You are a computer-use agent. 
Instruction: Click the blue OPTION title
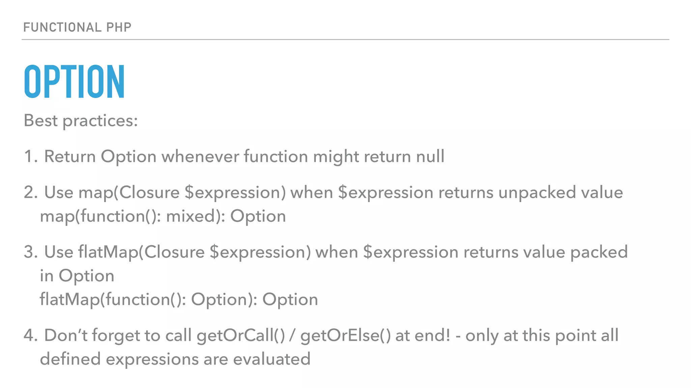coord(75,82)
